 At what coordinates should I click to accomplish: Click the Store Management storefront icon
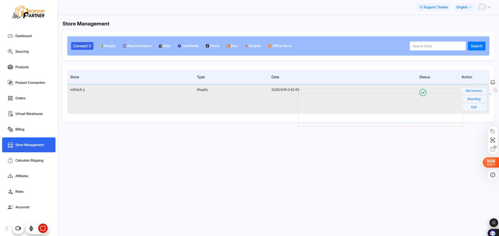(10, 145)
